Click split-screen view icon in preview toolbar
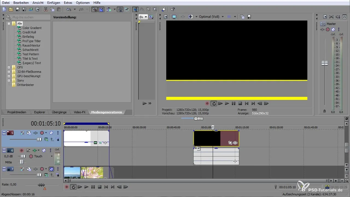The height and width of the screenshot is (197, 350). (x=191, y=17)
